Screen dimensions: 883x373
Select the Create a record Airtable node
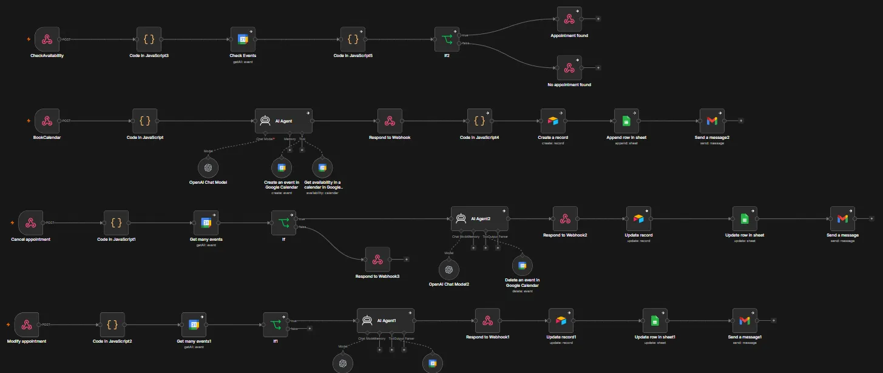[553, 121]
